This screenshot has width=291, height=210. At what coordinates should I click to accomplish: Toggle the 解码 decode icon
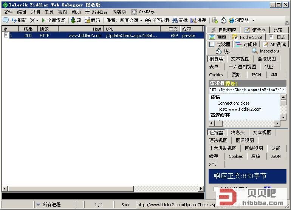pyautogui.click(x=87, y=20)
